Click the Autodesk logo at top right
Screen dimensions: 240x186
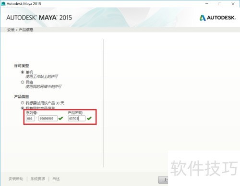click(x=217, y=18)
